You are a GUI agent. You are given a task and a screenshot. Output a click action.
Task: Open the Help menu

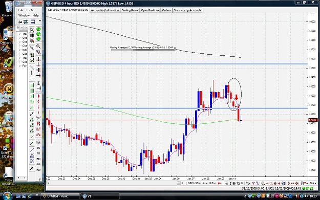35,15
